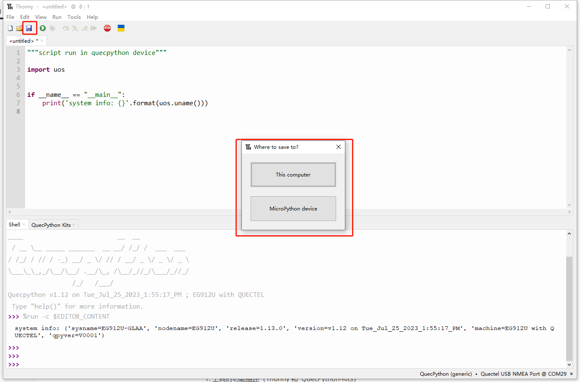Close the Shell panel tab
580x382 pixels.
coord(24,225)
